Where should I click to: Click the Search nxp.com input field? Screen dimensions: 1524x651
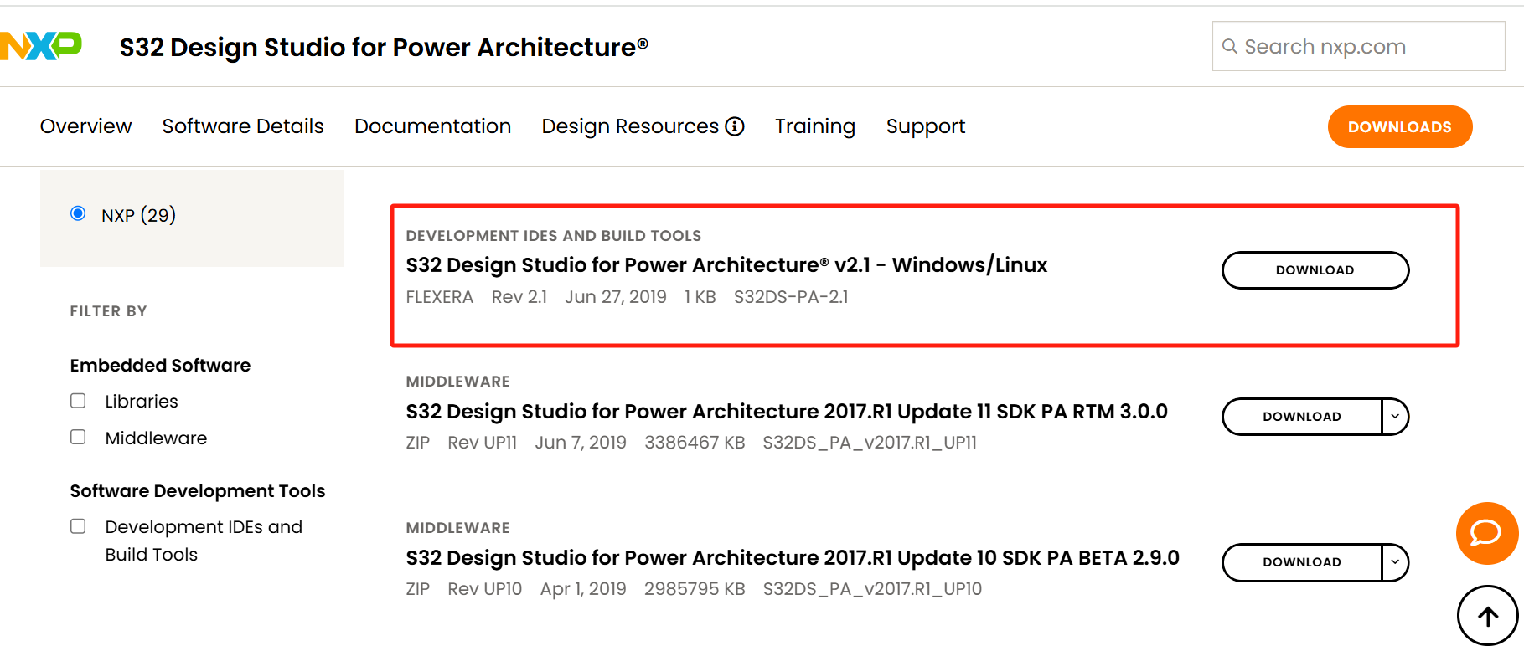coord(1358,46)
